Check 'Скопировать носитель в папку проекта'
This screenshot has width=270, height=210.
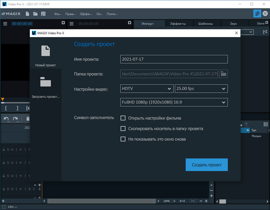point(123,129)
